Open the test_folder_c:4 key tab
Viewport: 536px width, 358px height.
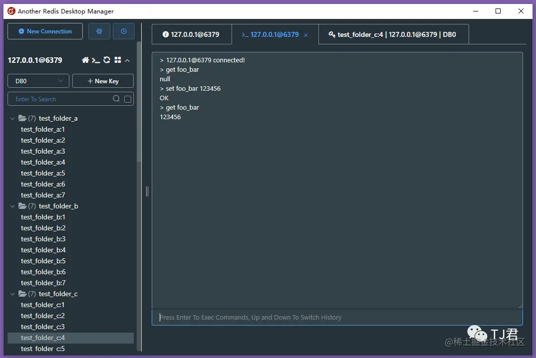click(x=393, y=34)
